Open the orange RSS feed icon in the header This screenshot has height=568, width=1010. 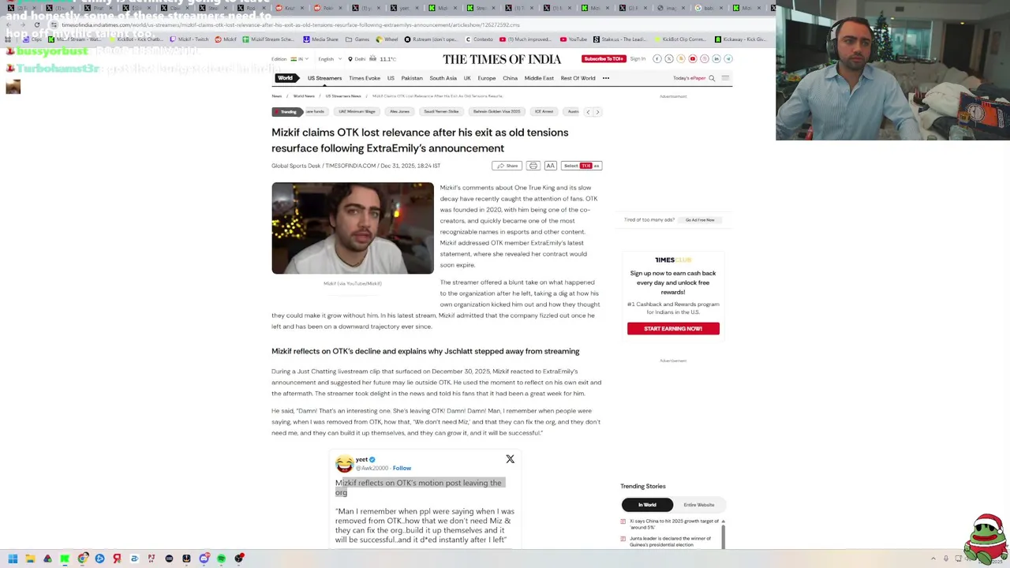[681, 59]
